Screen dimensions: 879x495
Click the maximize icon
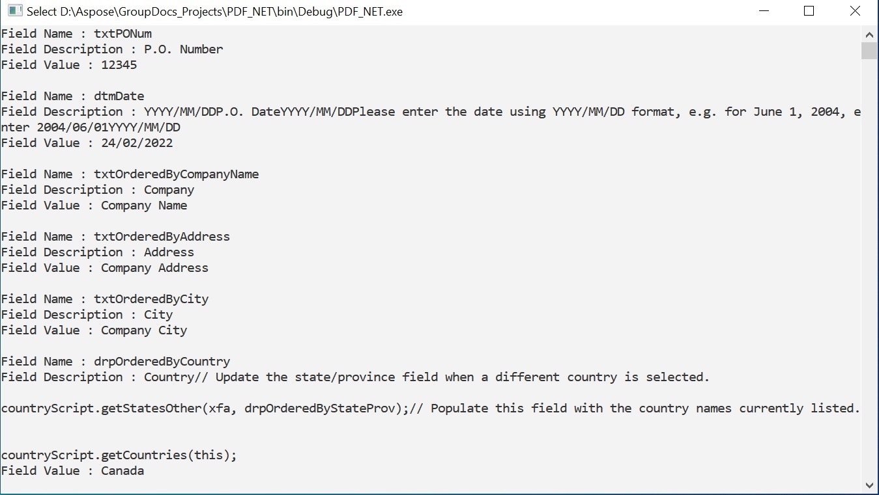(809, 11)
